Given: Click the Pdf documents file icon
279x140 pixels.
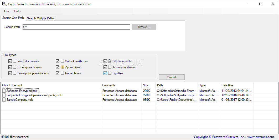Looking at the screenshot, I should click(110, 61).
